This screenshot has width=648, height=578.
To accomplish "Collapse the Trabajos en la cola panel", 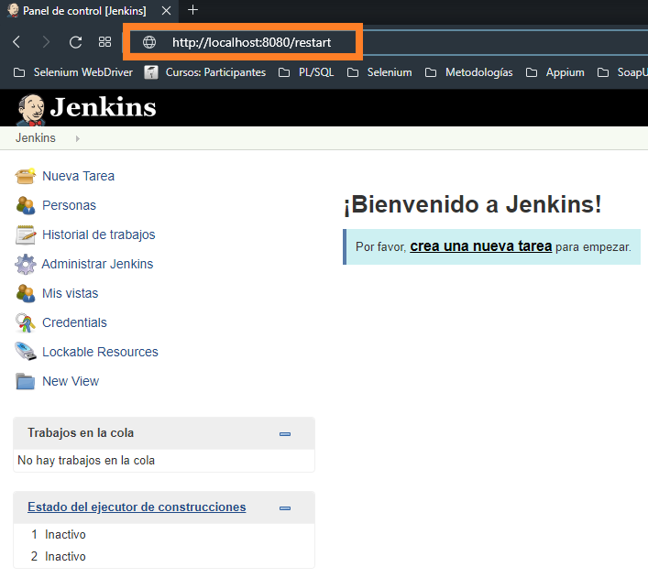I will 285,433.
